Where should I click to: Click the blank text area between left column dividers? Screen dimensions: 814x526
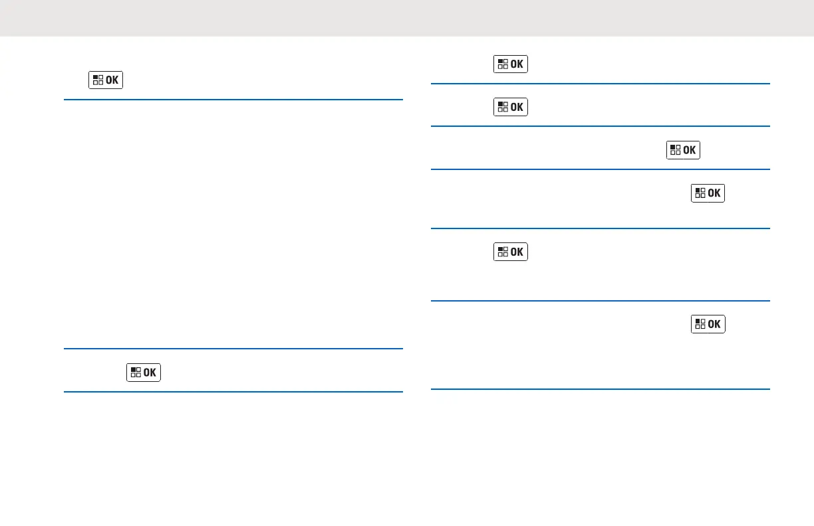(233, 224)
